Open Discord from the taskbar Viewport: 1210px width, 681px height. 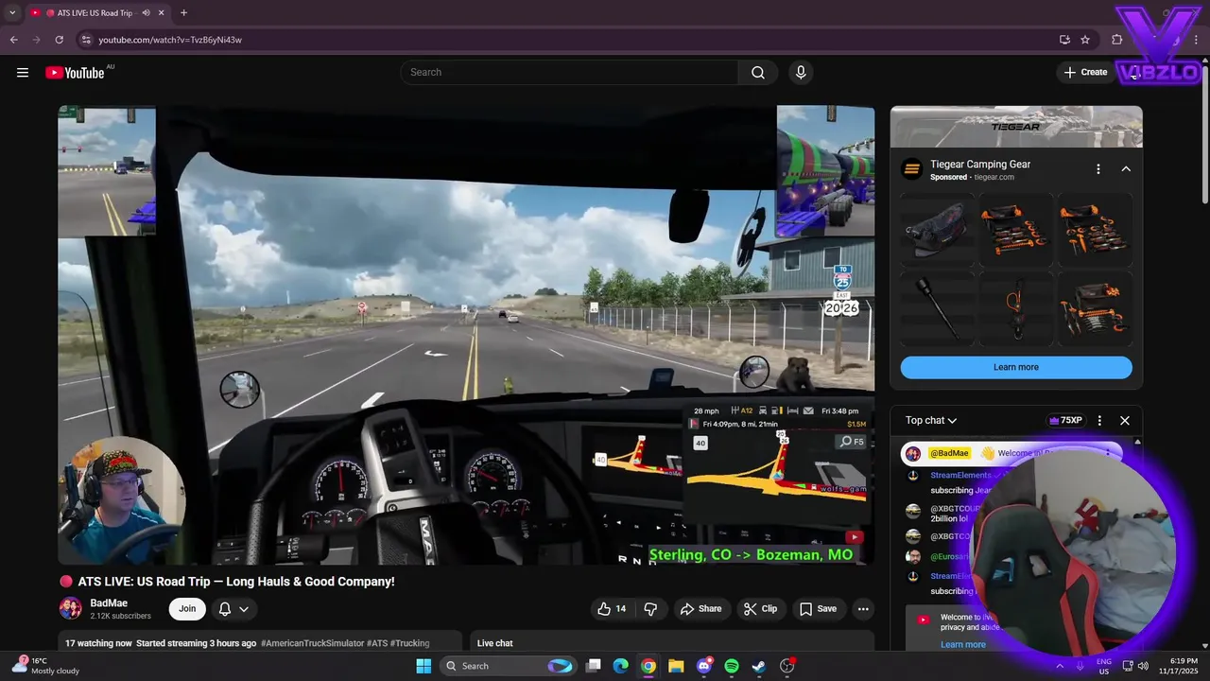pos(704,666)
